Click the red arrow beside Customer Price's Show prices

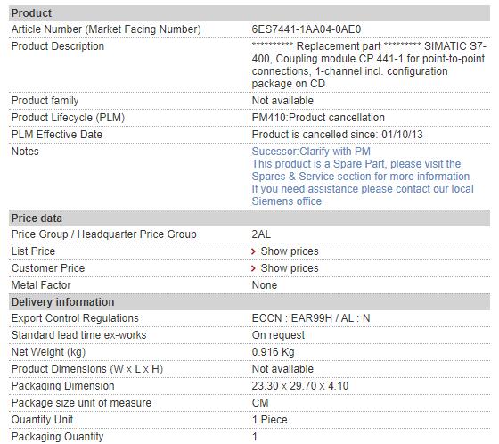click(x=253, y=268)
